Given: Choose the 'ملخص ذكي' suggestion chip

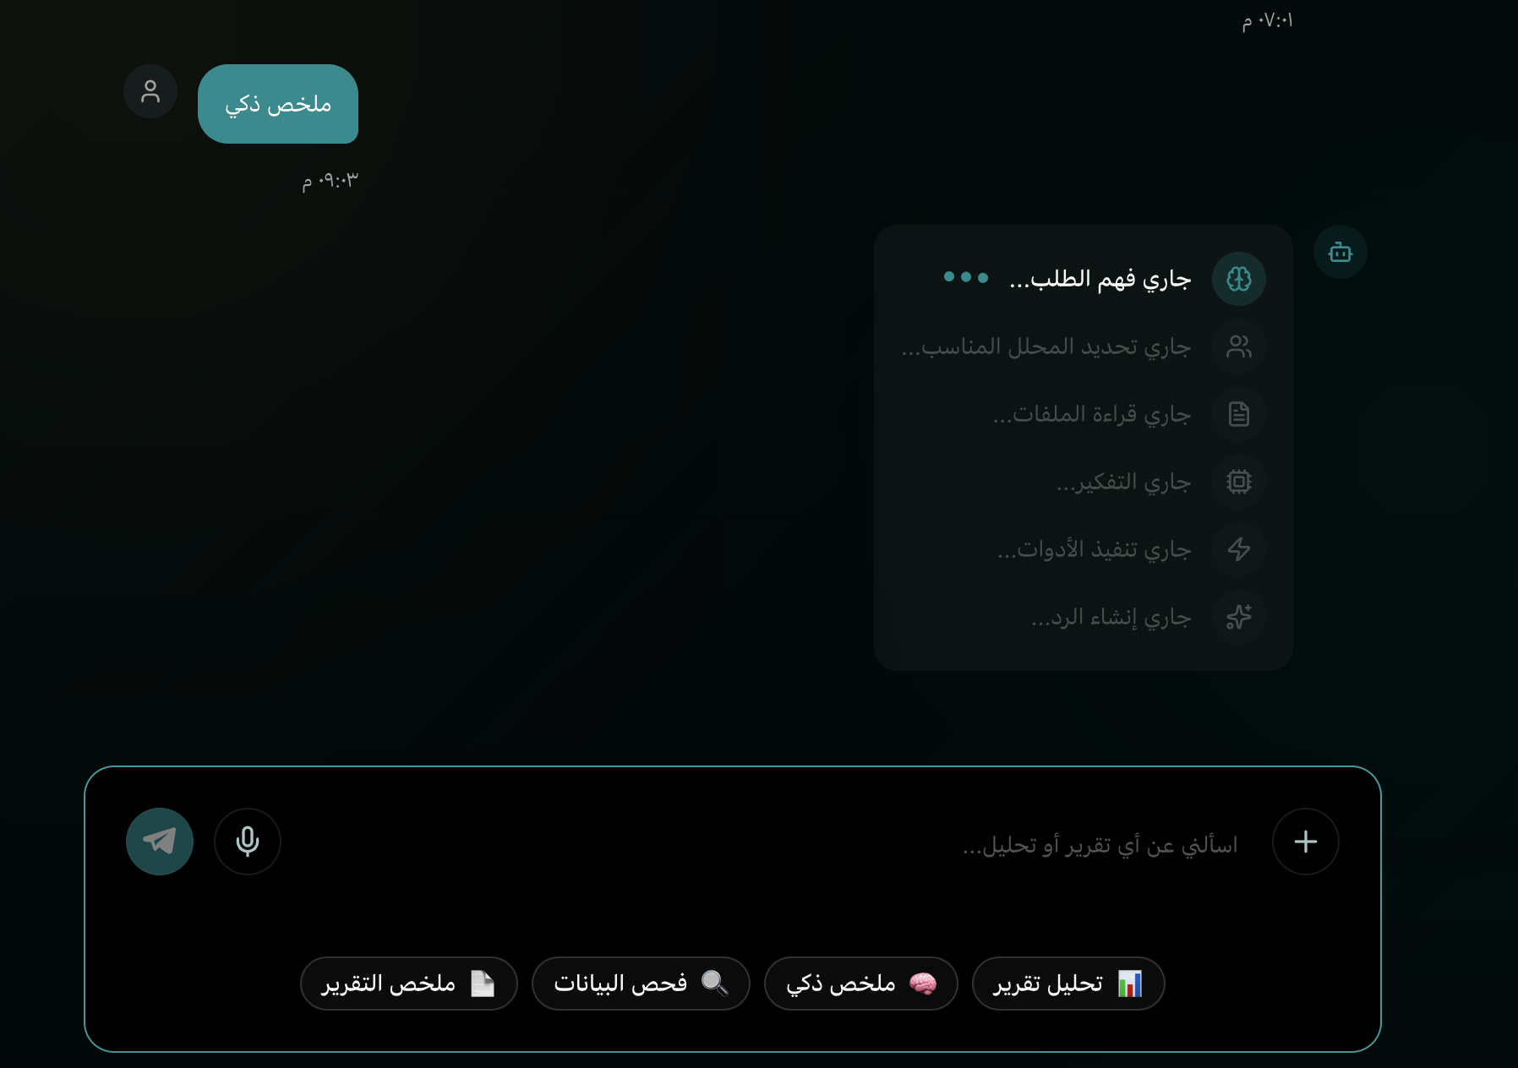Looking at the screenshot, I should point(860,984).
